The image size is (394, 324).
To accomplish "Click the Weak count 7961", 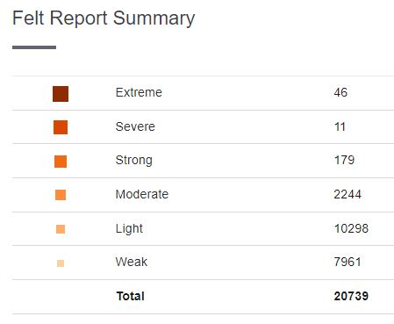I will click(347, 262).
